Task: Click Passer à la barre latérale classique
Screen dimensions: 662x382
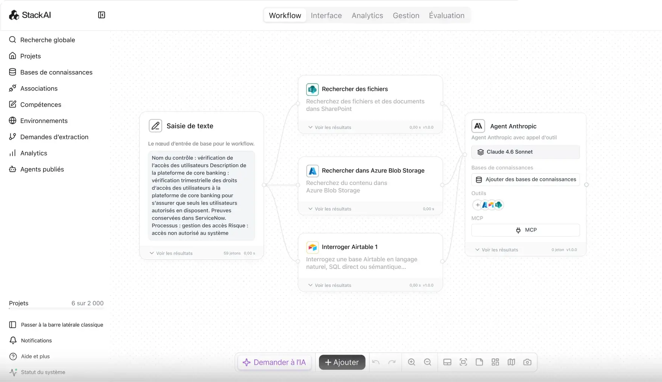Action: tap(56, 325)
